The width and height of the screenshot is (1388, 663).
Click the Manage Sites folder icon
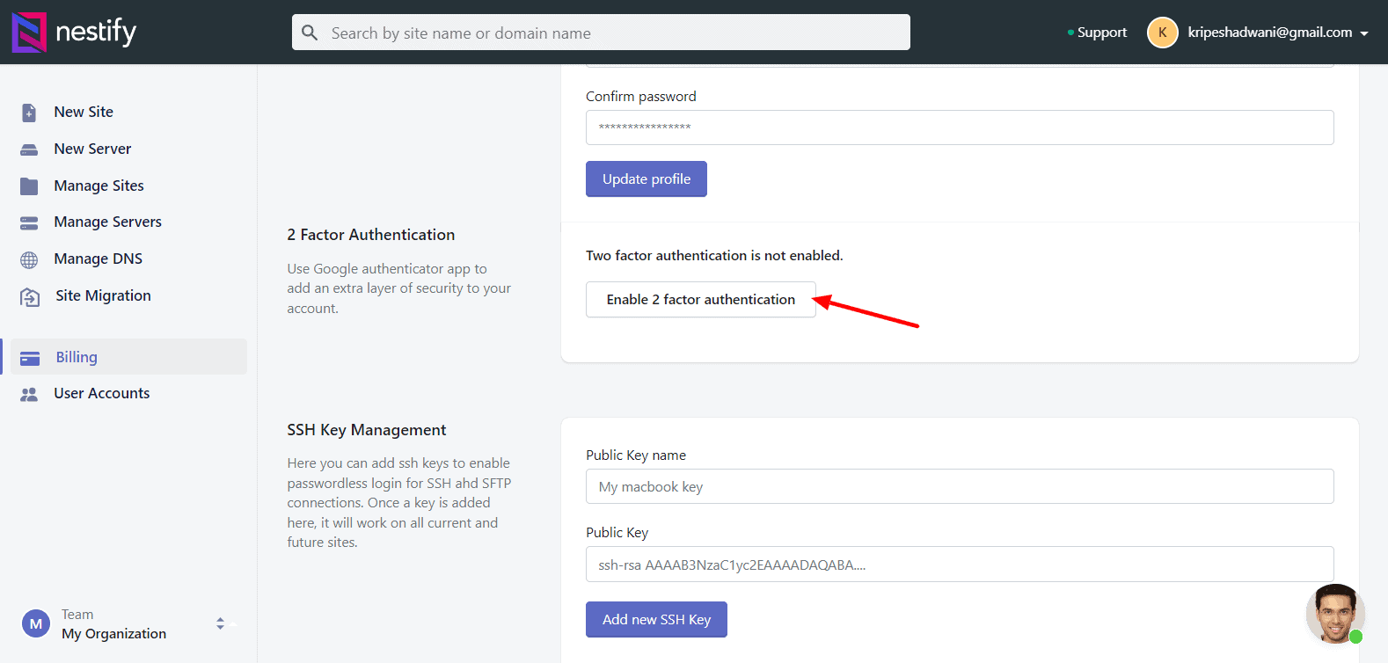(29, 186)
